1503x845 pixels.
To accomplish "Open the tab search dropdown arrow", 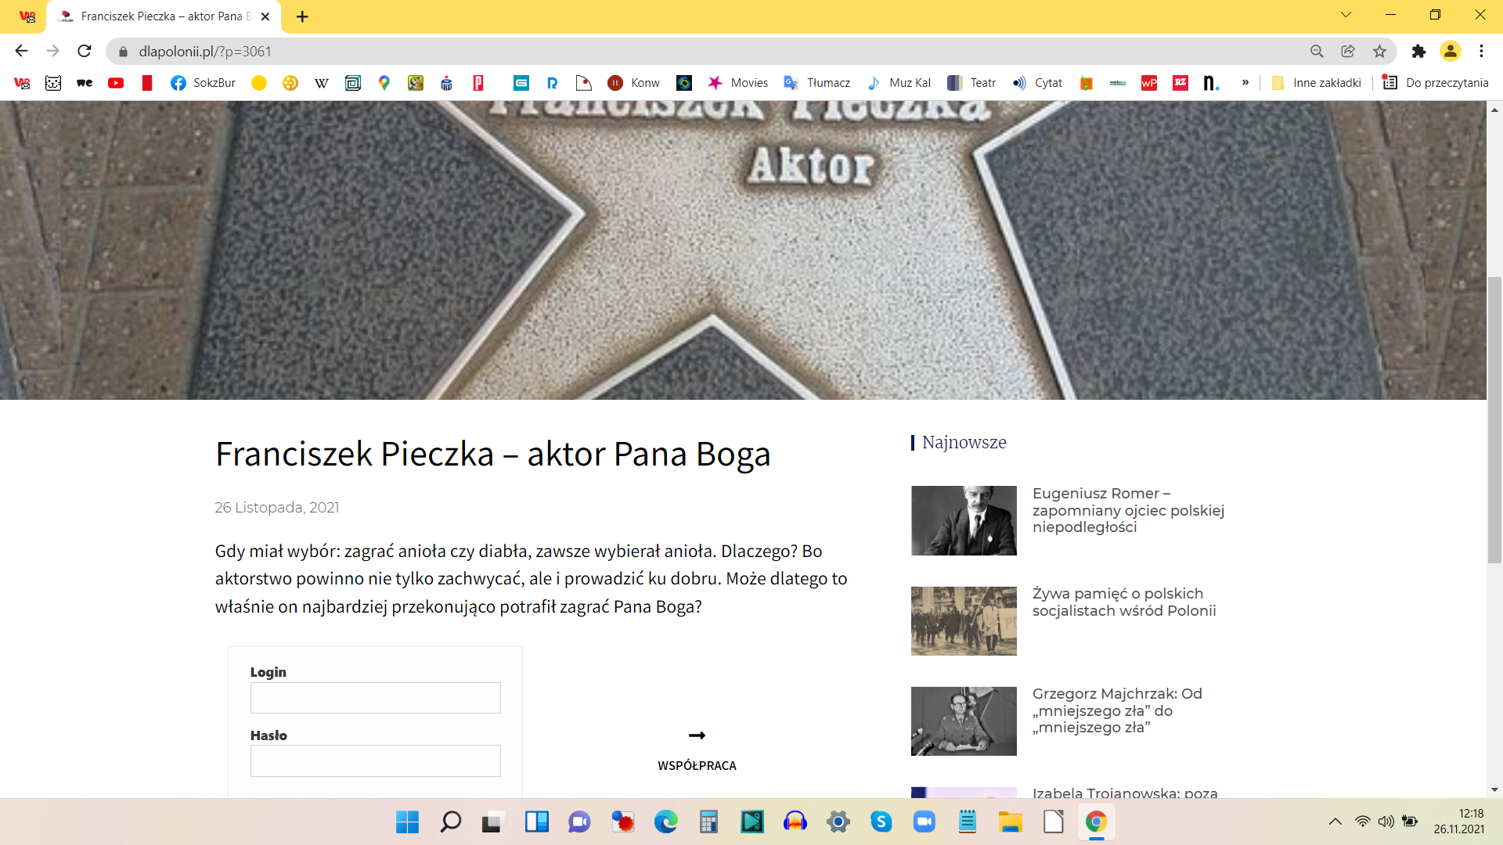I will 1346,15.
